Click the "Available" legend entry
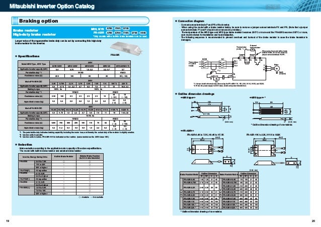Viewport: 321px width, 227px height. 85,197
